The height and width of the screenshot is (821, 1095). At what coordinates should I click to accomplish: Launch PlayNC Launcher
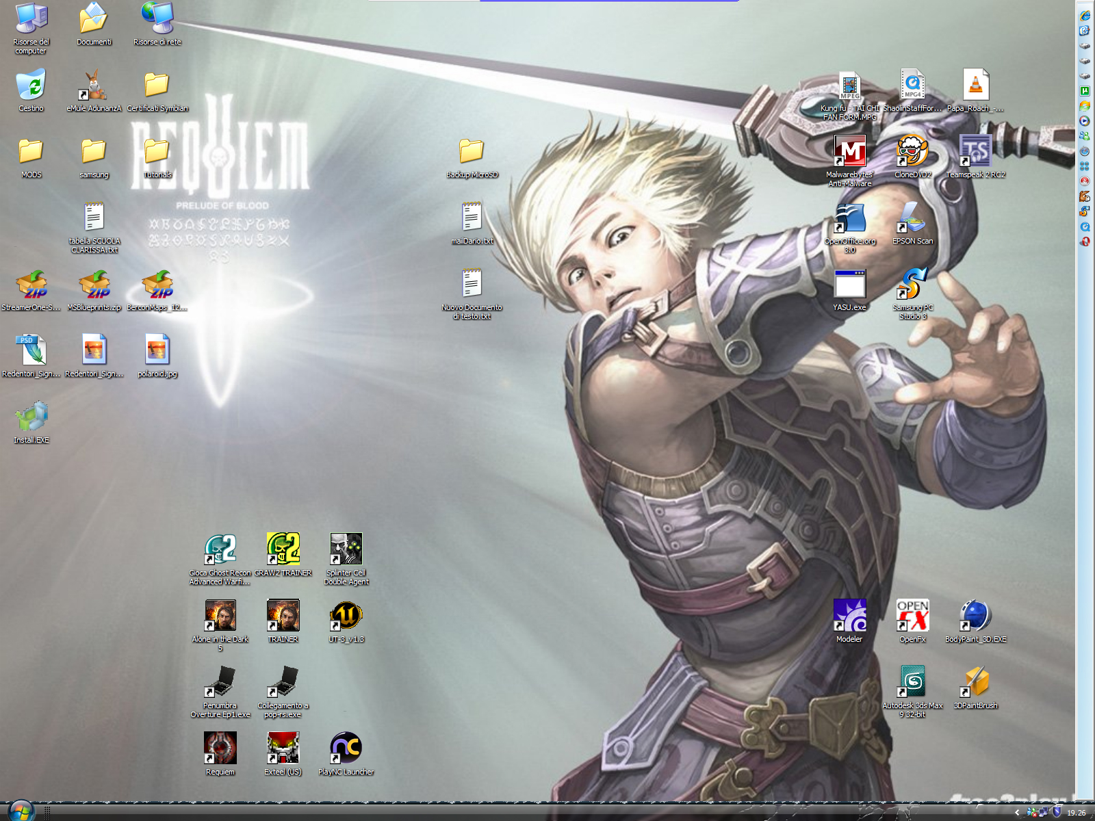pos(346,755)
